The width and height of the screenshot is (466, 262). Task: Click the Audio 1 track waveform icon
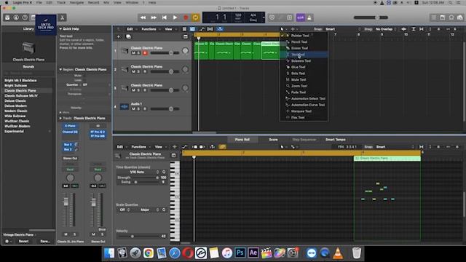click(x=125, y=107)
